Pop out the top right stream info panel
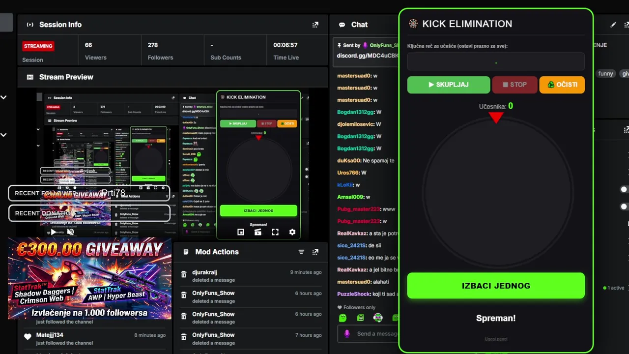The height and width of the screenshot is (354, 629). [x=627, y=25]
